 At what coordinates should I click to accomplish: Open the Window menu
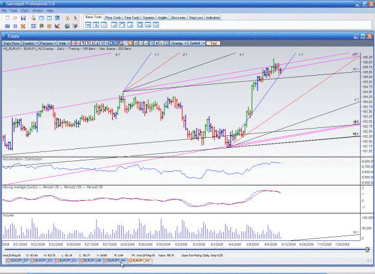(x=38, y=11)
